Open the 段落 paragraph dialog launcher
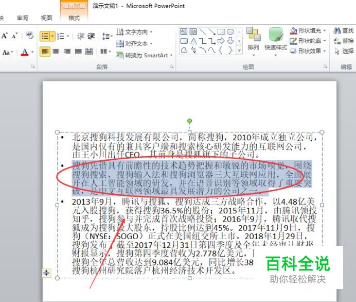This screenshot has height=302, width=356. pos(172,66)
